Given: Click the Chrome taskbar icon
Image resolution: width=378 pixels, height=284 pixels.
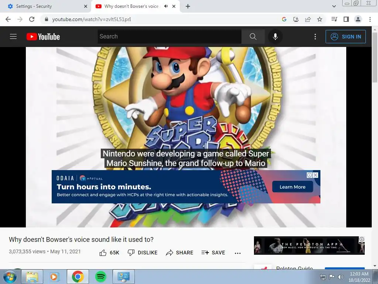Looking at the screenshot, I should pos(78,277).
